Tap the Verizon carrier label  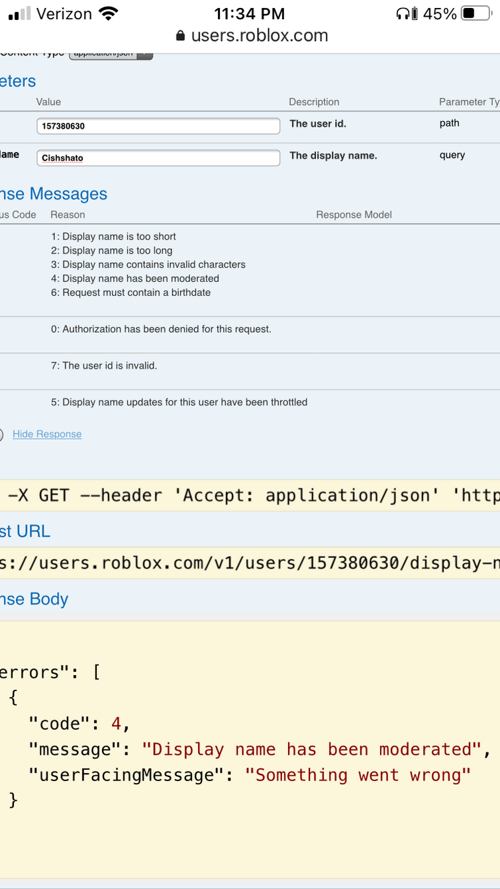(64, 14)
